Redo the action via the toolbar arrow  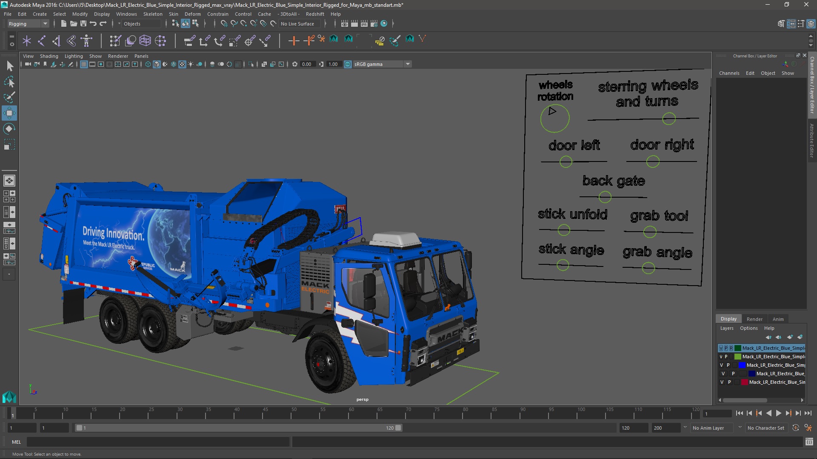[x=103, y=24]
